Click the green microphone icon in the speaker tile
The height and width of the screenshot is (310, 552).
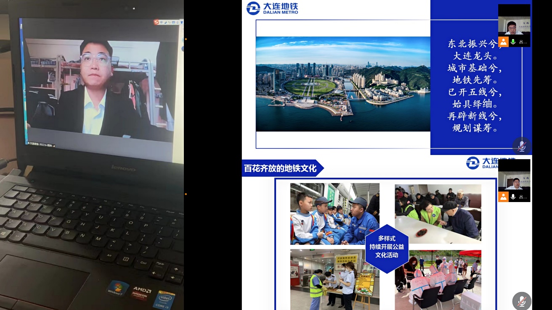tap(513, 42)
